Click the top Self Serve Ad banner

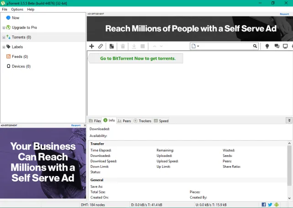click(x=190, y=29)
